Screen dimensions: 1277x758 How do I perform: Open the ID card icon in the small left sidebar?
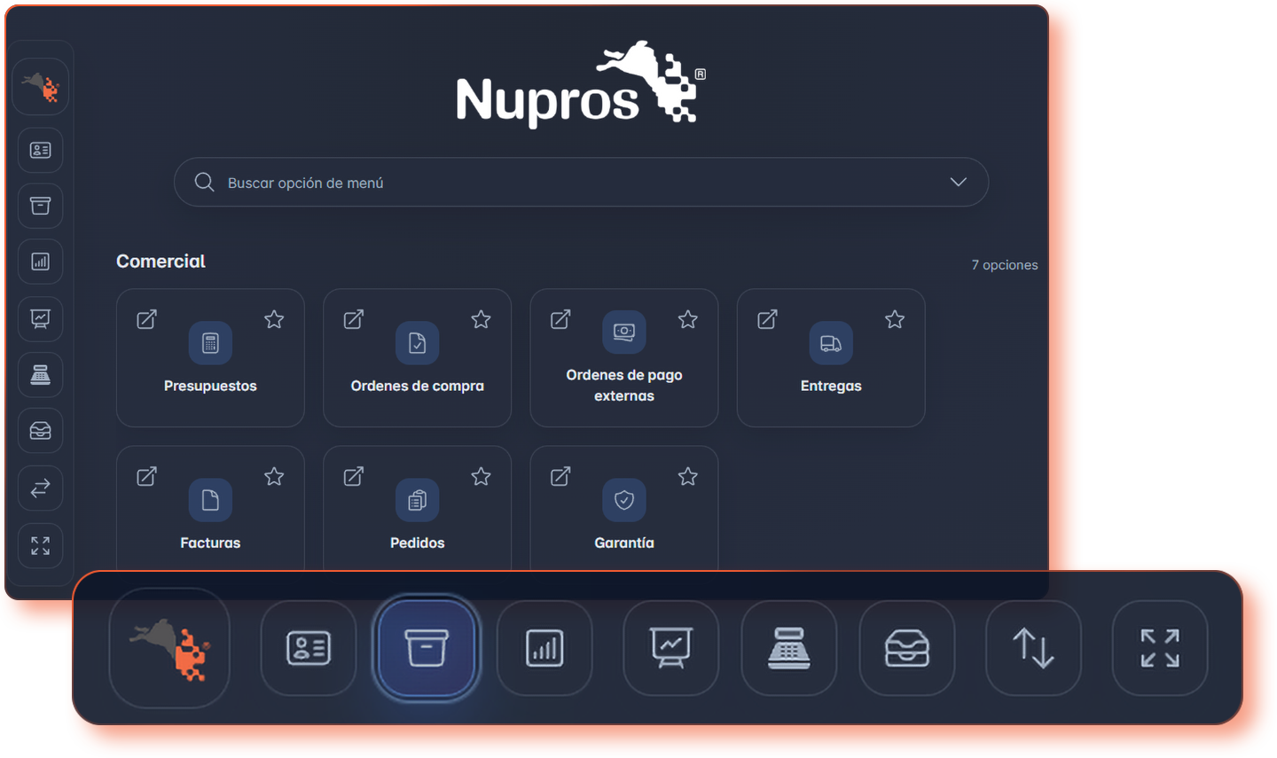pos(41,150)
